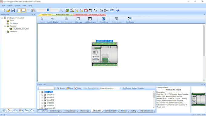Select the Micro820 controller image on canvas

coord(105,54)
